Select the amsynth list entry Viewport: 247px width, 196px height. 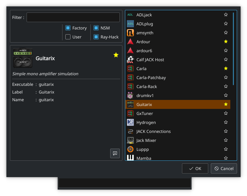(x=178, y=33)
